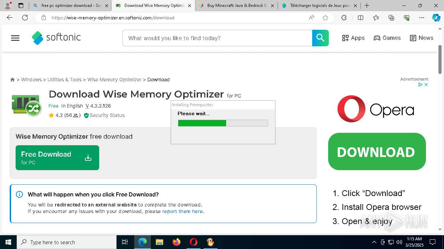Click the AdChoices triangle icon
Image resolution: width=444 pixels, height=249 pixels.
pos(420,85)
